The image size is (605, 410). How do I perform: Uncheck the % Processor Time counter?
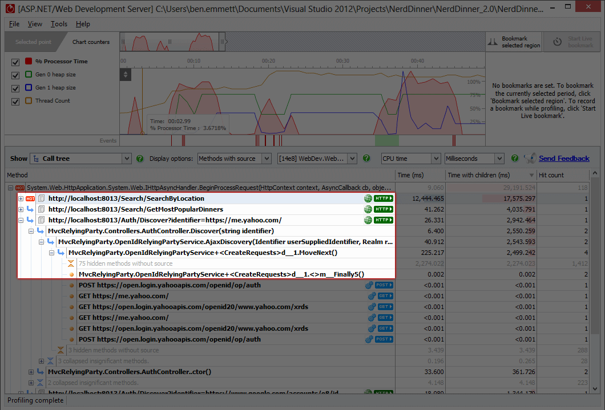15,61
